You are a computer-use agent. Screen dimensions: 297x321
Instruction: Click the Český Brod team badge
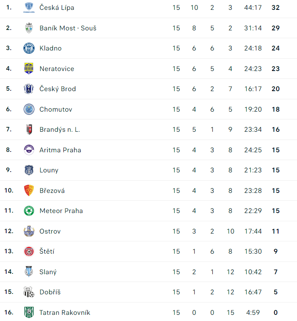(x=29, y=89)
